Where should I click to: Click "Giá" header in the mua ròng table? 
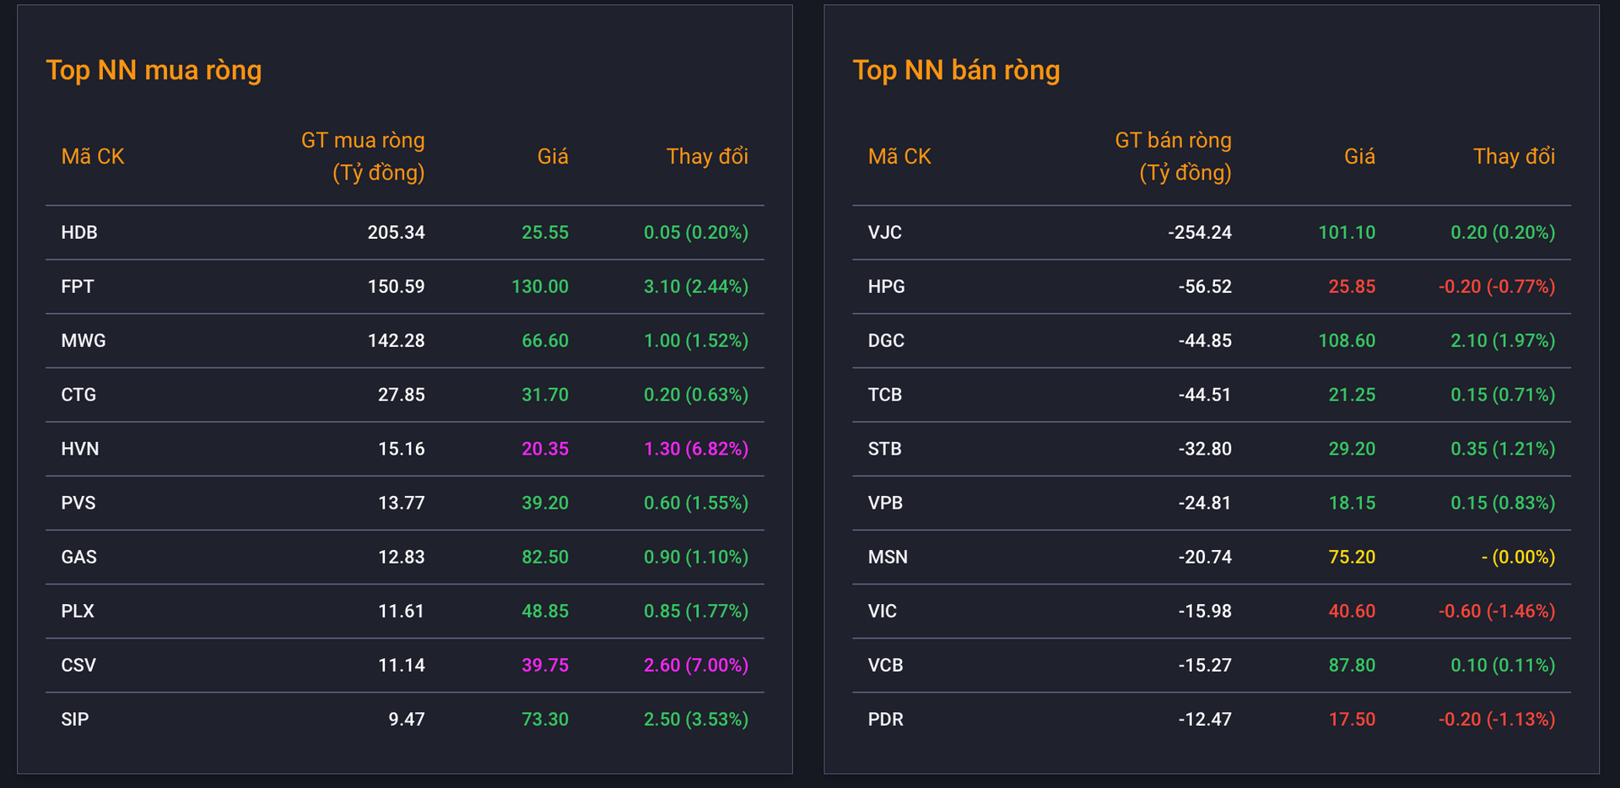(x=553, y=156)
